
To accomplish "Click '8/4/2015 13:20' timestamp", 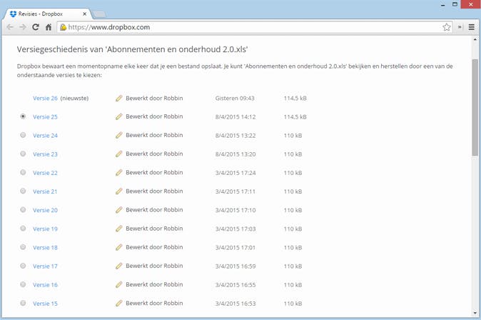I will point(236,154).
